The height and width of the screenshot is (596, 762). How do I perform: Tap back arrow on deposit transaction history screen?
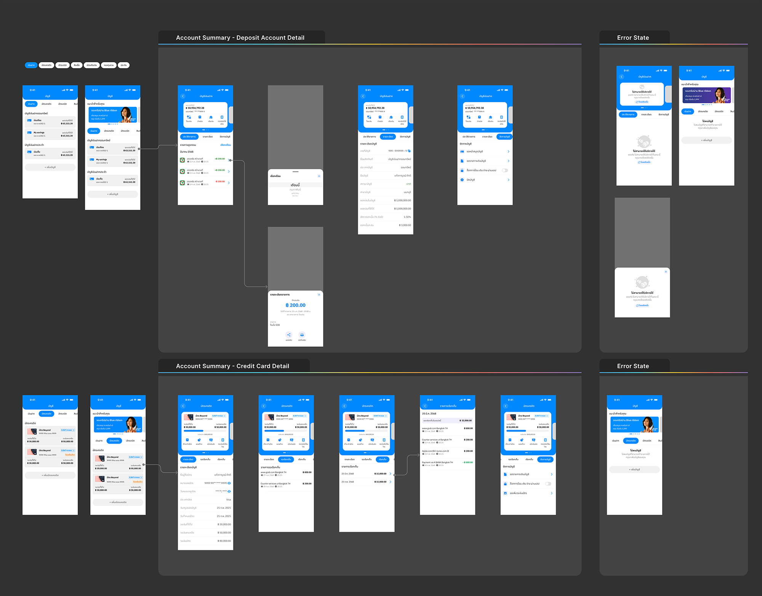pos(183,96)
